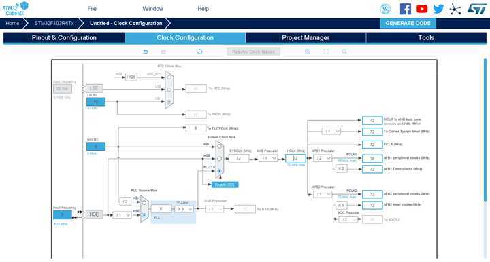Image resolution: width=490 pixels, height=262 pixels.
Task: Click the circular reset clock icon
Action: click(x=199, y=52)
